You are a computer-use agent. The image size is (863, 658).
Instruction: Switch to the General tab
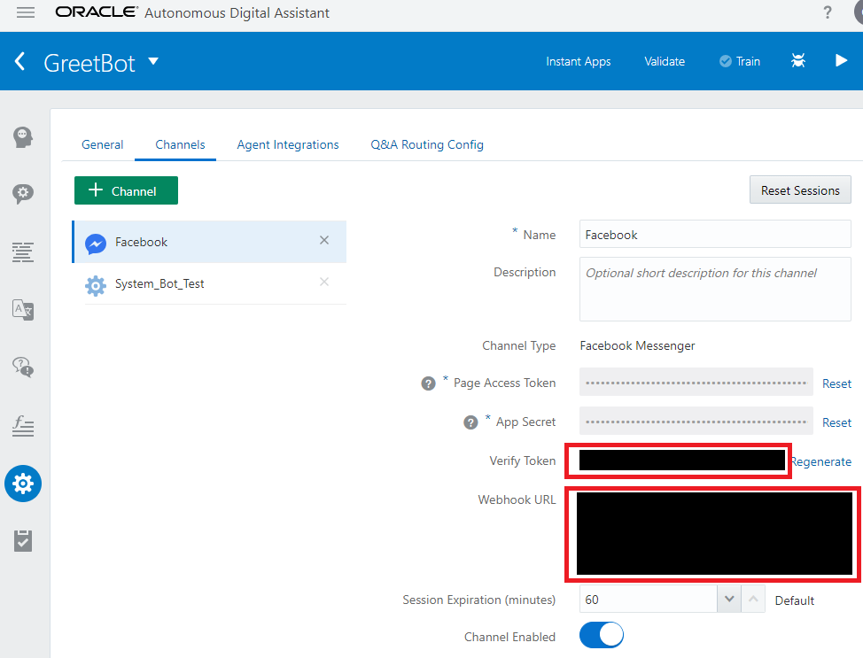point(103,144)
